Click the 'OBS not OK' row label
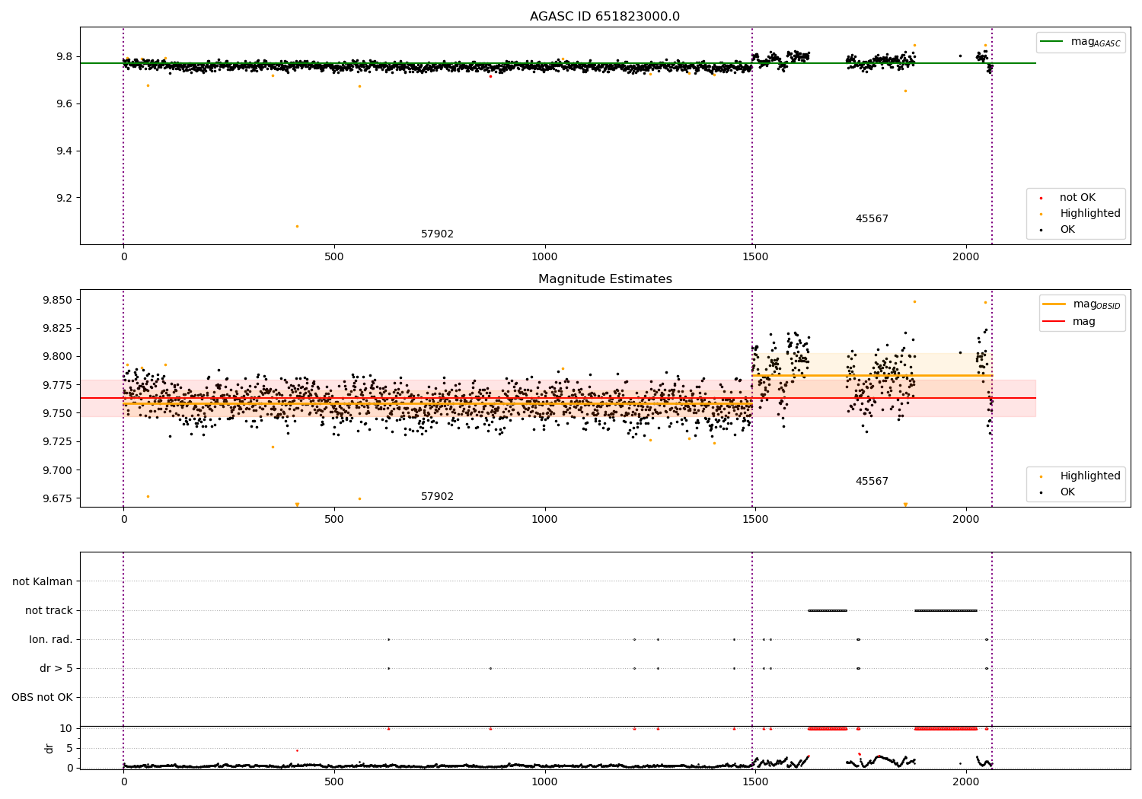Image resolution: width=1142 pixels, height=799 pixels. 42,698
